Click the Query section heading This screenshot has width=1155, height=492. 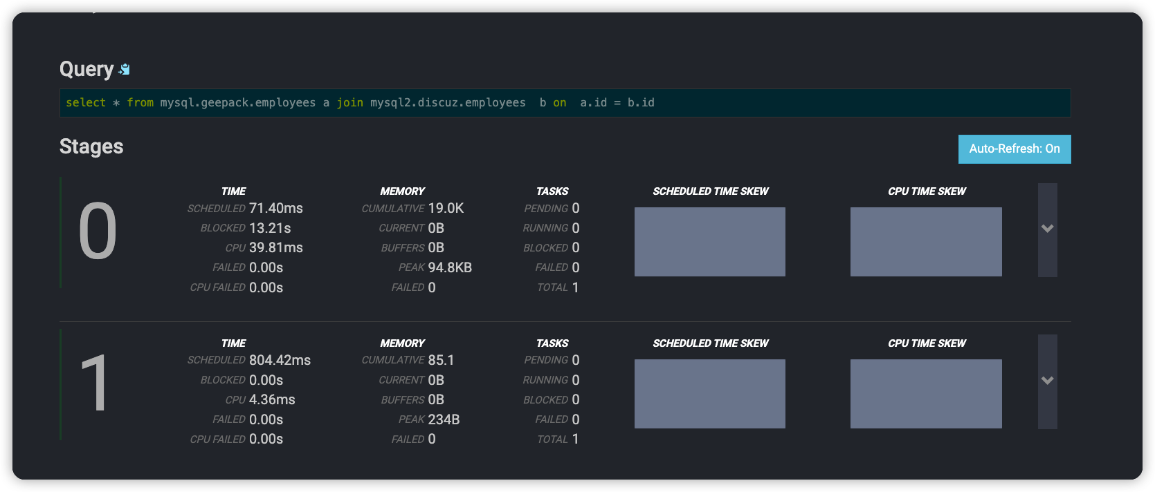point(87,69)
